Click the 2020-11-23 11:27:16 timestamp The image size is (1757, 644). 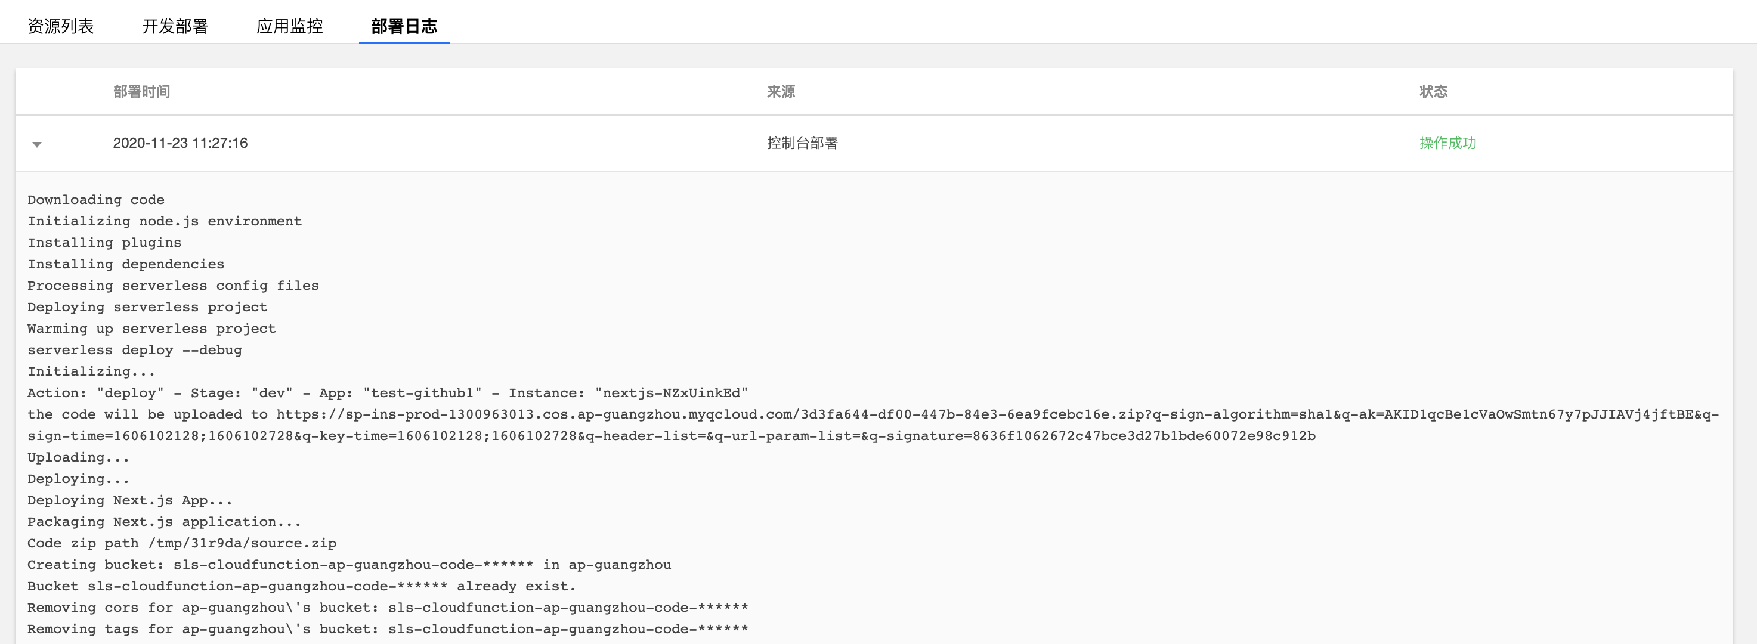(x=180, y=143)
